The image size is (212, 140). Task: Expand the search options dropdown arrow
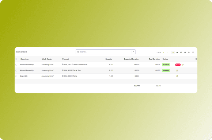pos(133,52)
